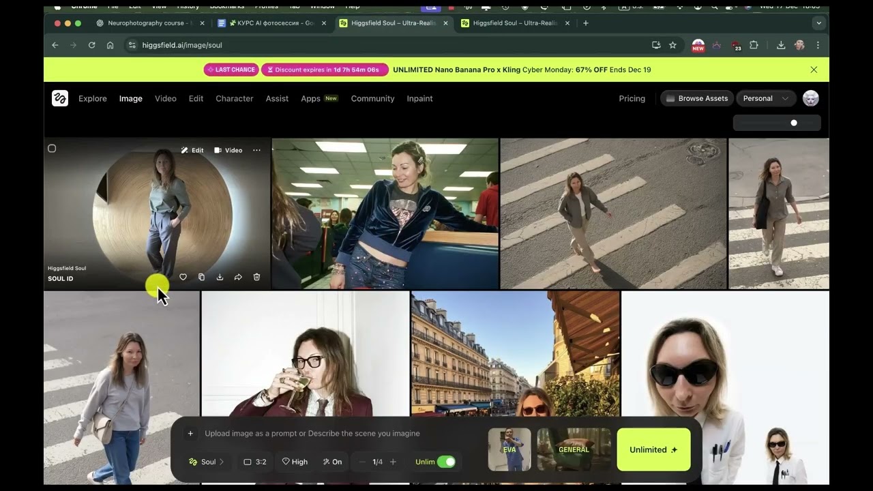Open the Assist nav item
Screen dimensions: 873x491
pos(277,98)
